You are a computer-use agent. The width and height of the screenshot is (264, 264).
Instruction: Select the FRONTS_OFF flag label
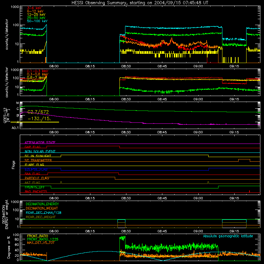(x=35, y=187)
